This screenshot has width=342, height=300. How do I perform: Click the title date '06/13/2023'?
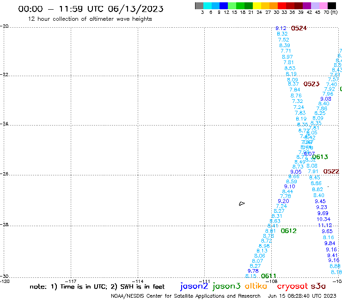pos(136,9)
